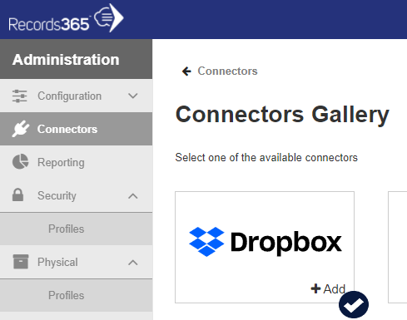Click the Administration header
The width and height of the screenshot is (407, 320).
pos(76,59)
